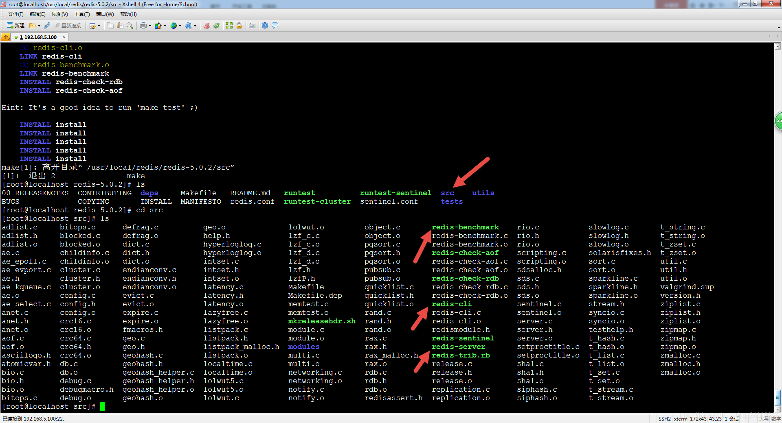Screen dimensions: 782x423
Task: Click 'runtest-cluster' in the listing
Action: (317, 202)
